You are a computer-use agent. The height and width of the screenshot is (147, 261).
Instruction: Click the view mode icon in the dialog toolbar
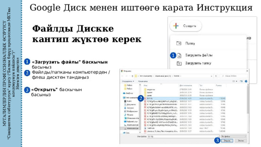pyautogui.click(x=234, y=81)
